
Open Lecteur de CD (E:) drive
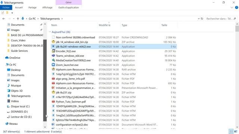point(21,117)
